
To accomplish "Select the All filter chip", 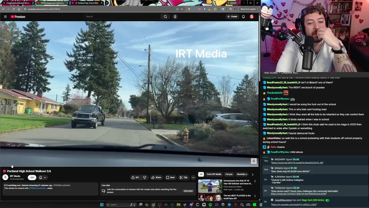I will coord(201,174).
